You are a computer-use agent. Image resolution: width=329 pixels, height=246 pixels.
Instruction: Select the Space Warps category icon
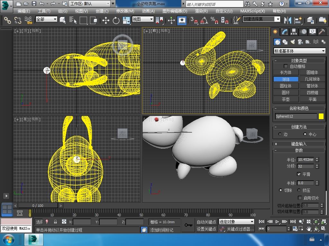click(316, 42)
